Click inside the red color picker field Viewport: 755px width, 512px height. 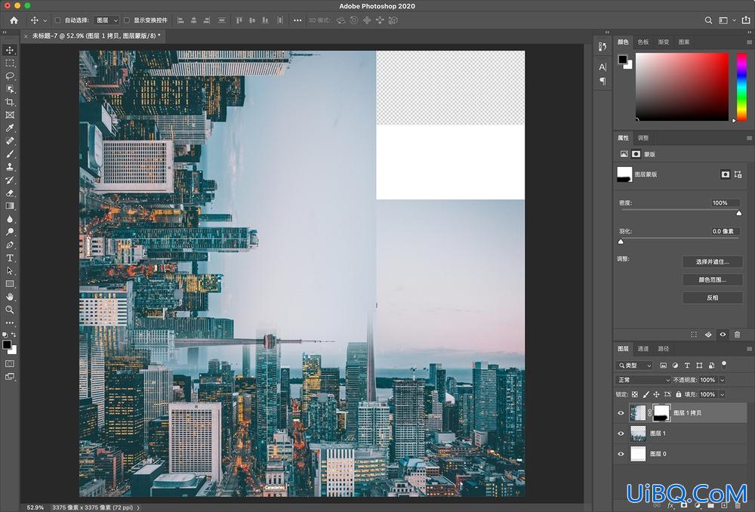pyautogui.click(x=683, y=87)
